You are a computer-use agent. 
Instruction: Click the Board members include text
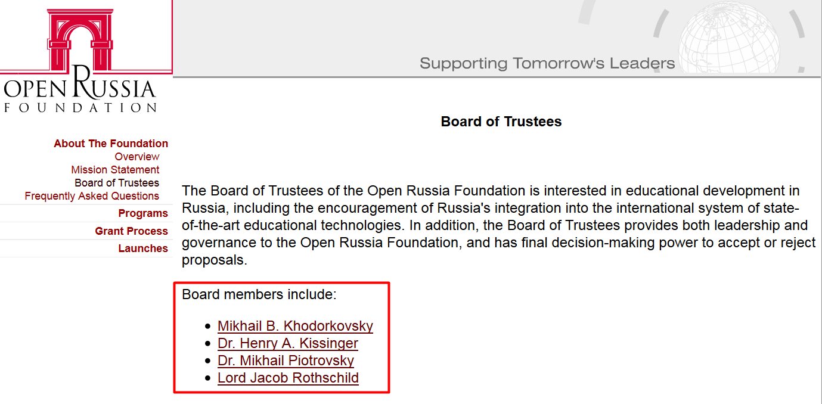[259, 294]
